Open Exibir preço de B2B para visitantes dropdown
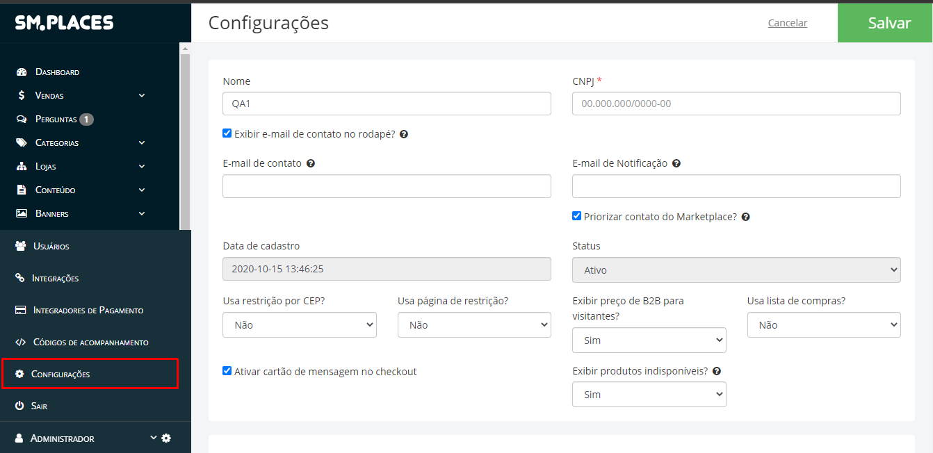 (x=649, y=340)
